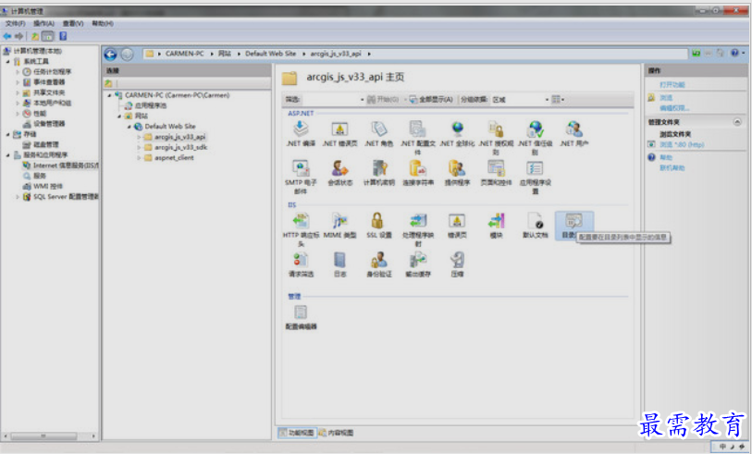
Task: Open the 文件(F) menu
Action: (x=15, y=23)
